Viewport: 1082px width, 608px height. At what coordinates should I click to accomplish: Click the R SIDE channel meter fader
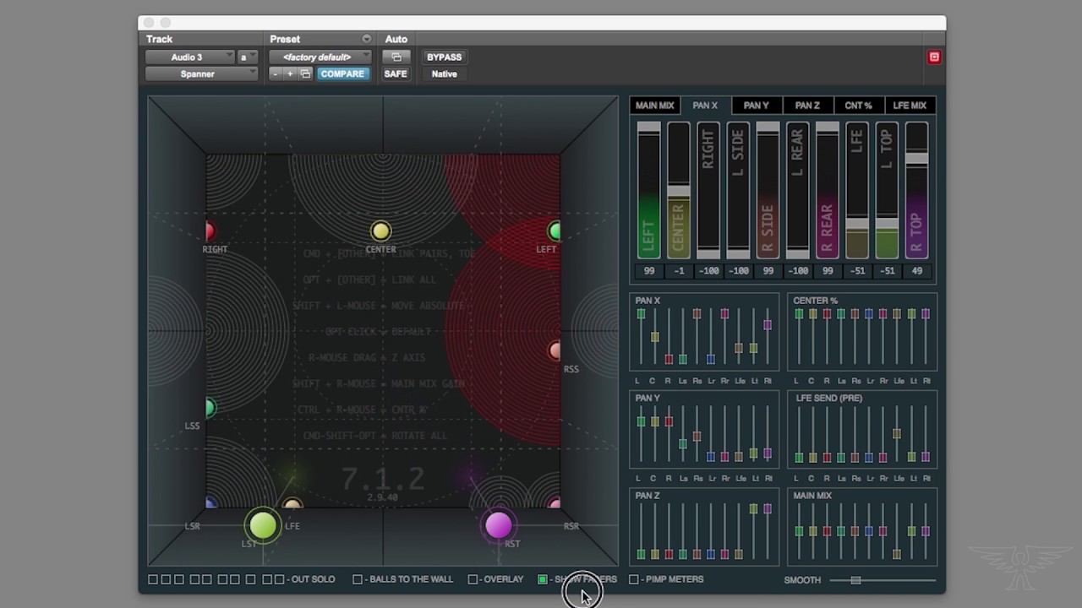point(768,128)
